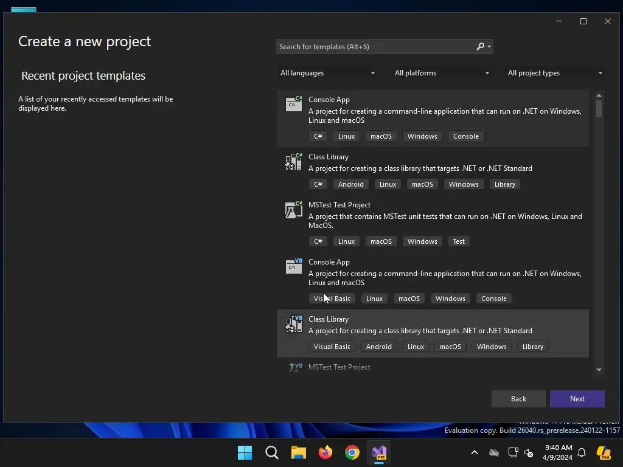623x467 pixels.
Task: Click the 'Console' tag on C# Console App
Action: [x=466, y=136]
